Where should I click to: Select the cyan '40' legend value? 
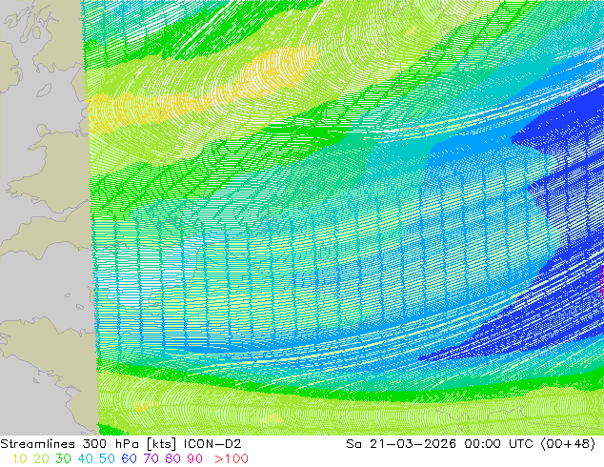[85, 459]
